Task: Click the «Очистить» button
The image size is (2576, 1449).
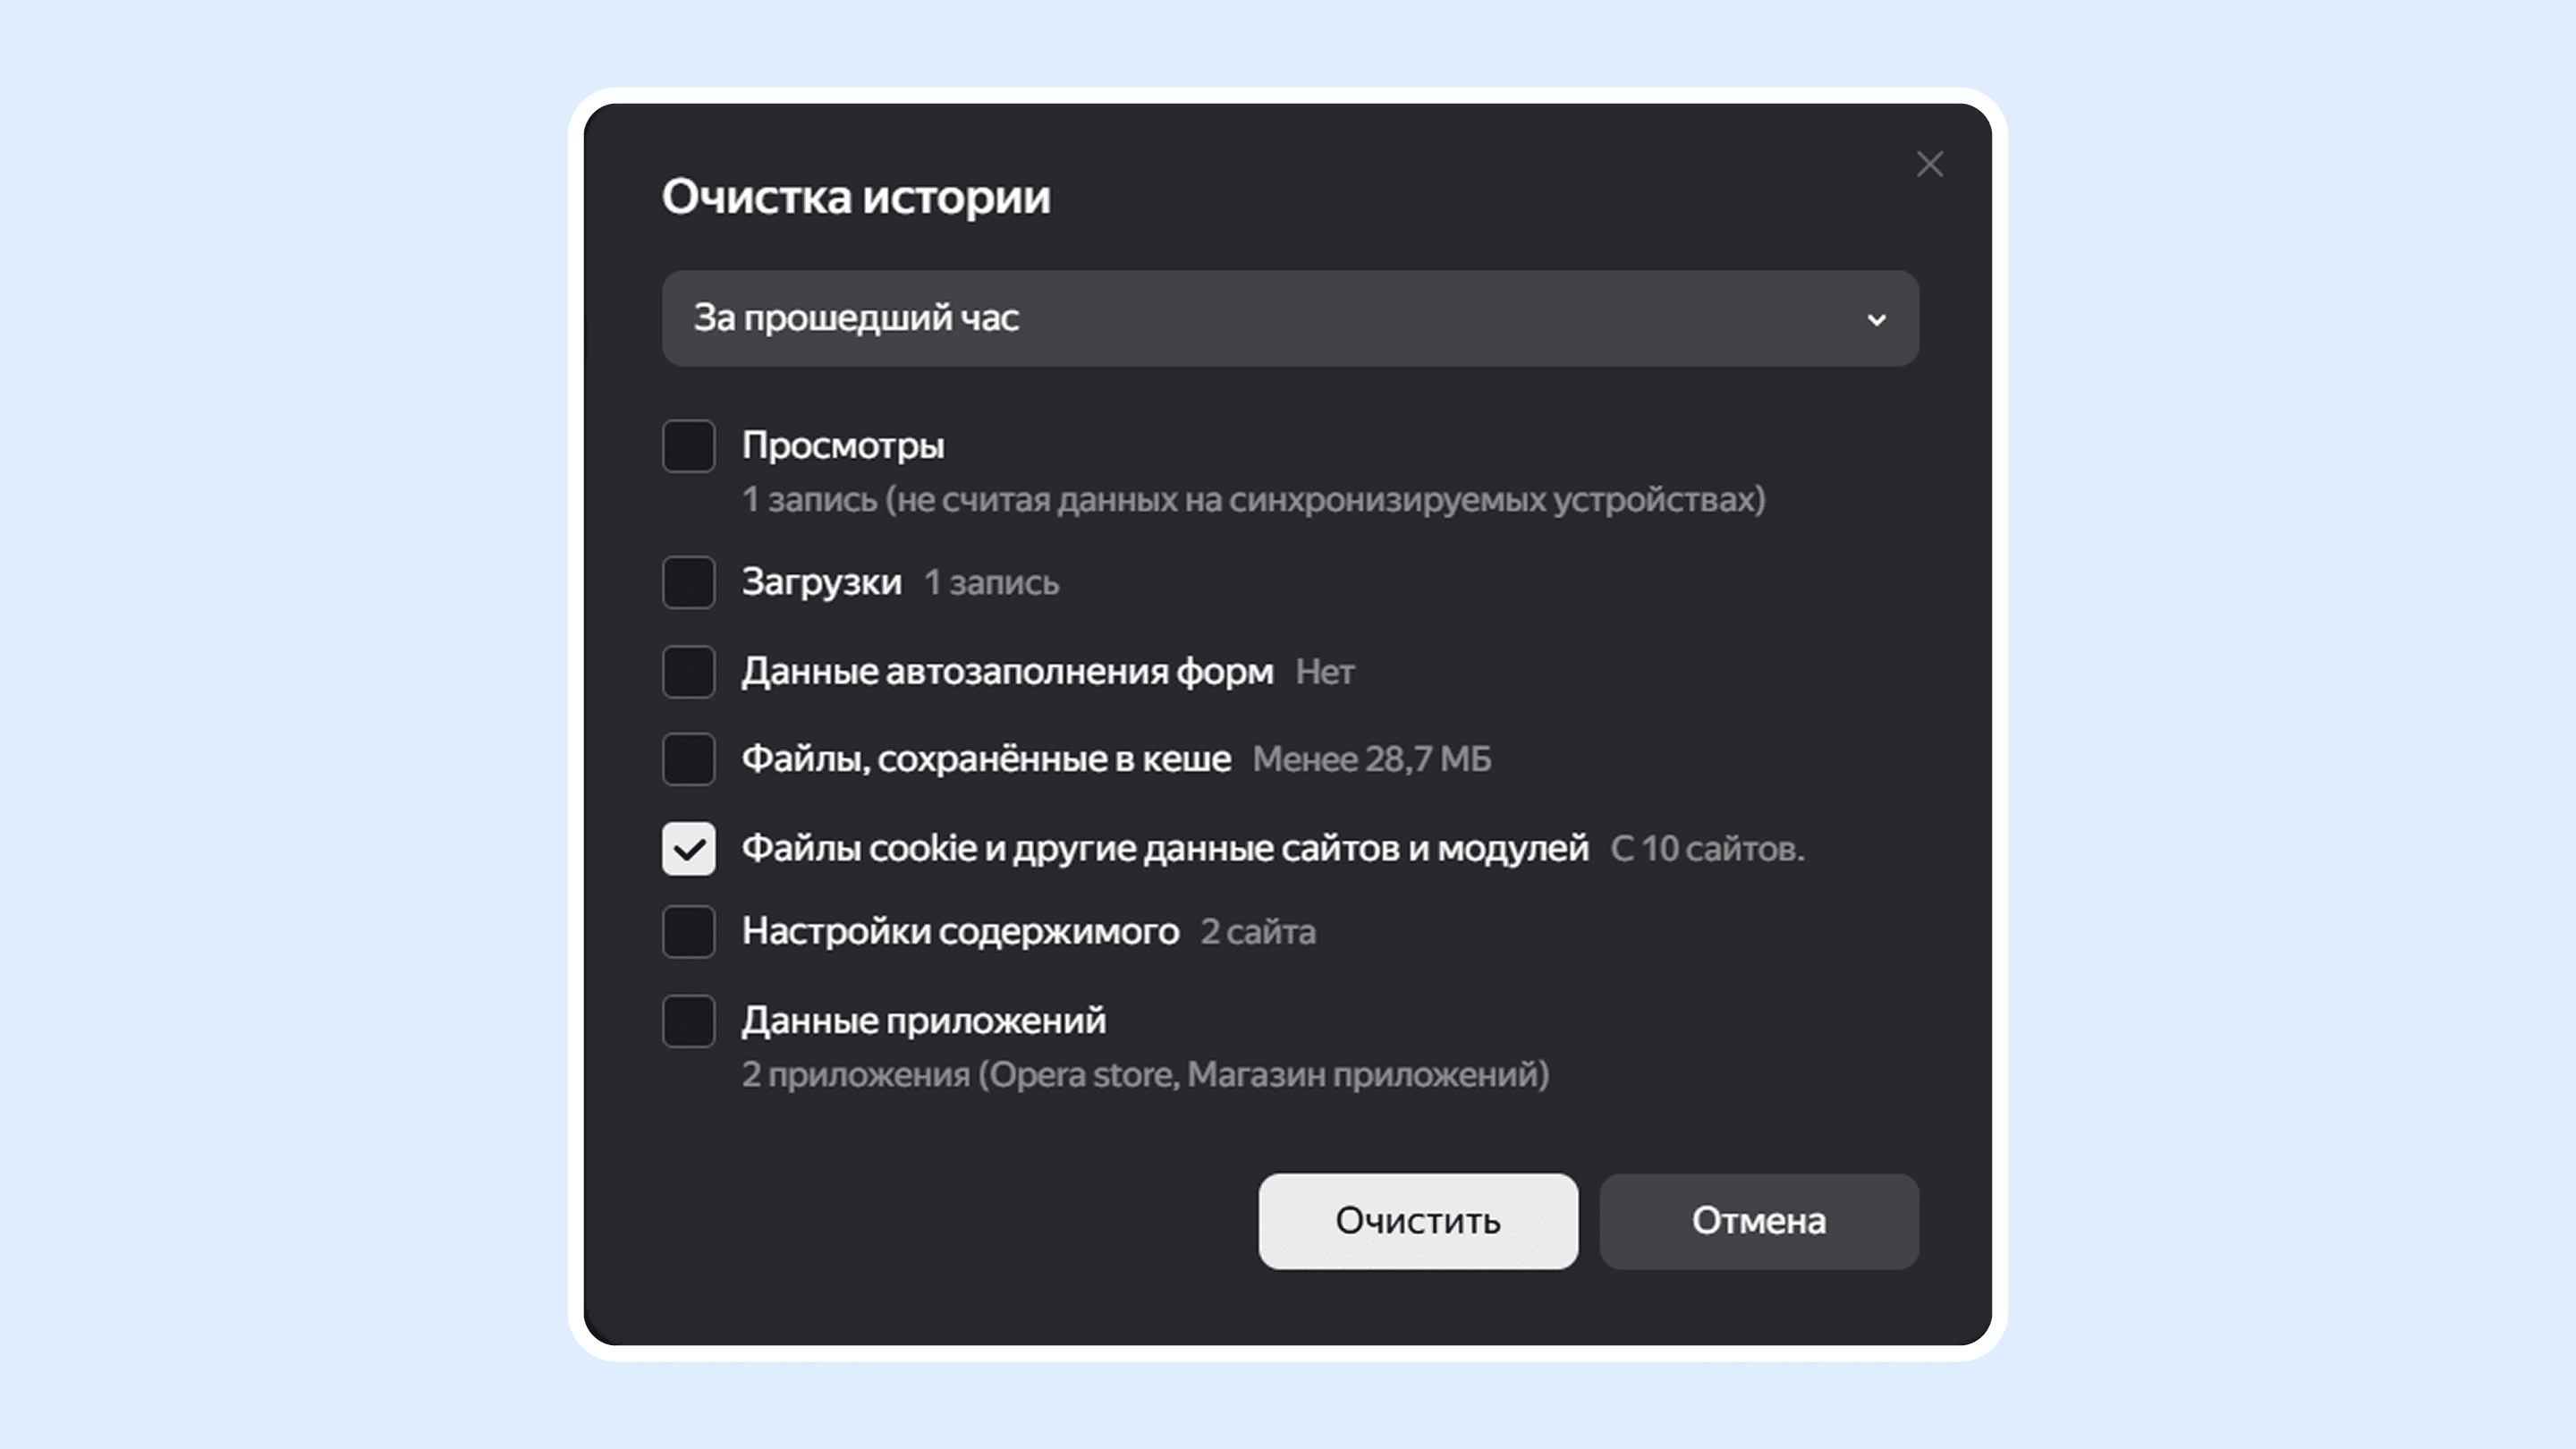Action: pos(1418,1220)
